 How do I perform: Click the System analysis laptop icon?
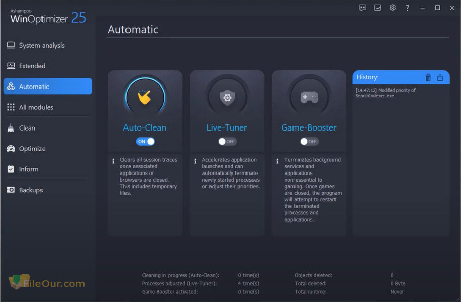(11, 45)
